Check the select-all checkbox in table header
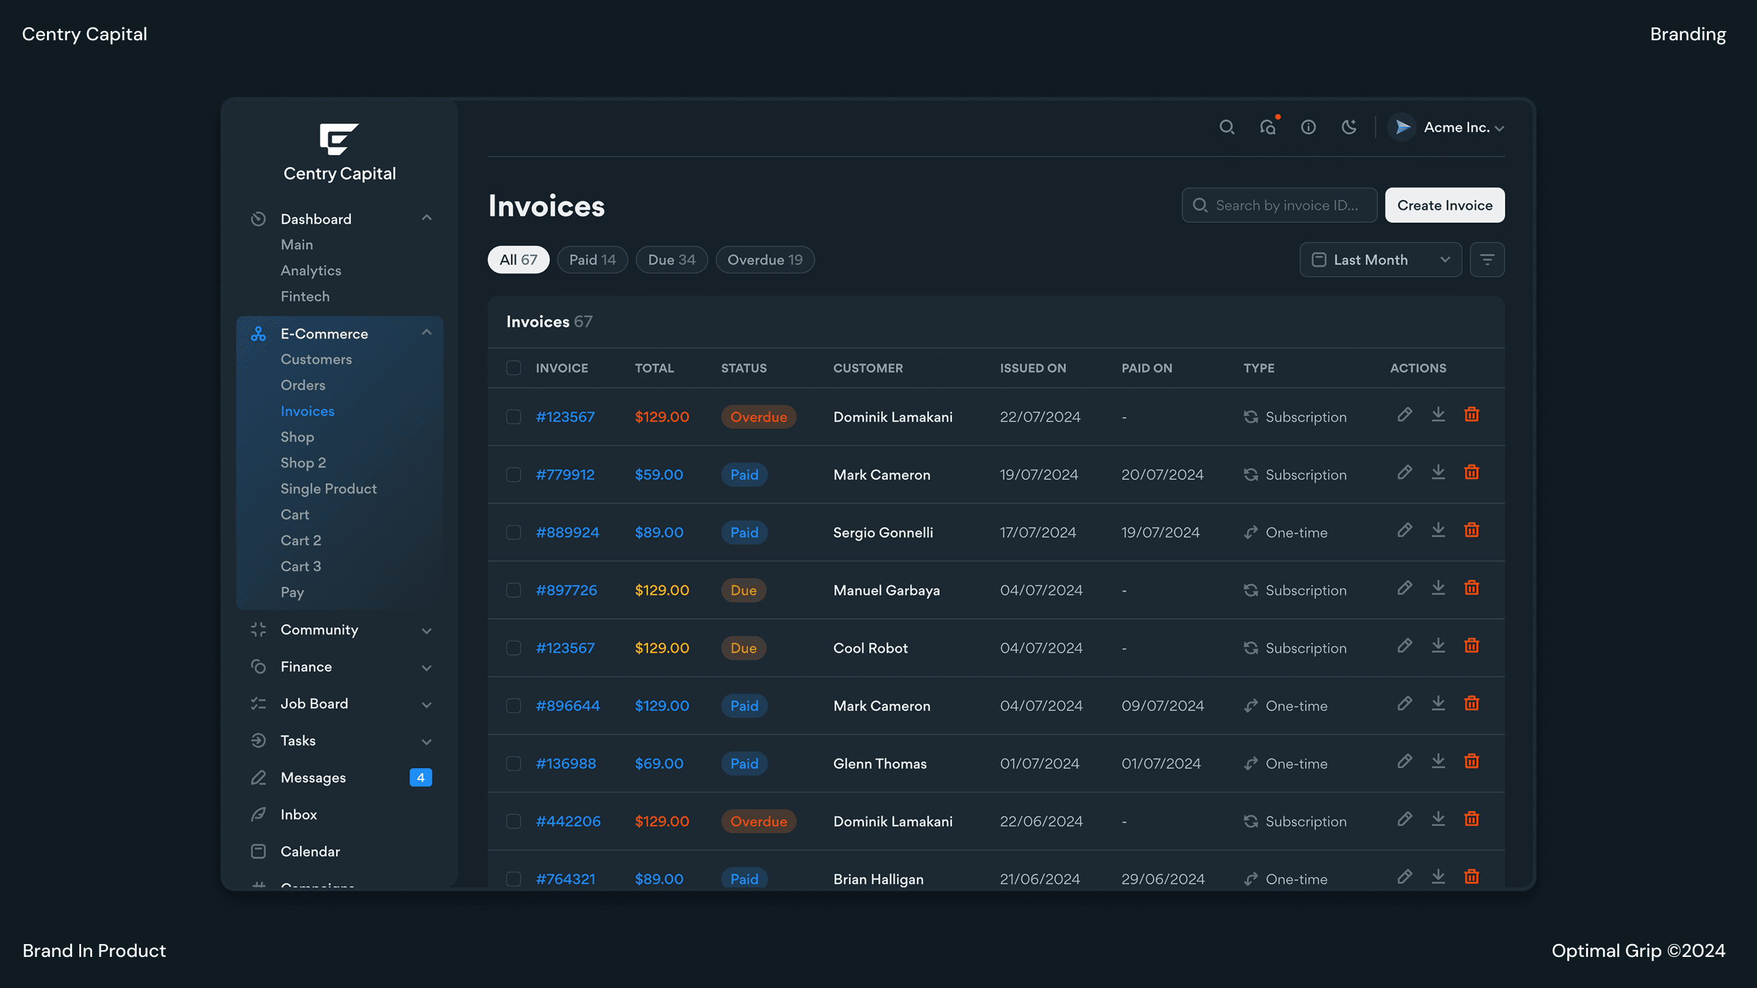1757x988 pixels. [514, 368]
